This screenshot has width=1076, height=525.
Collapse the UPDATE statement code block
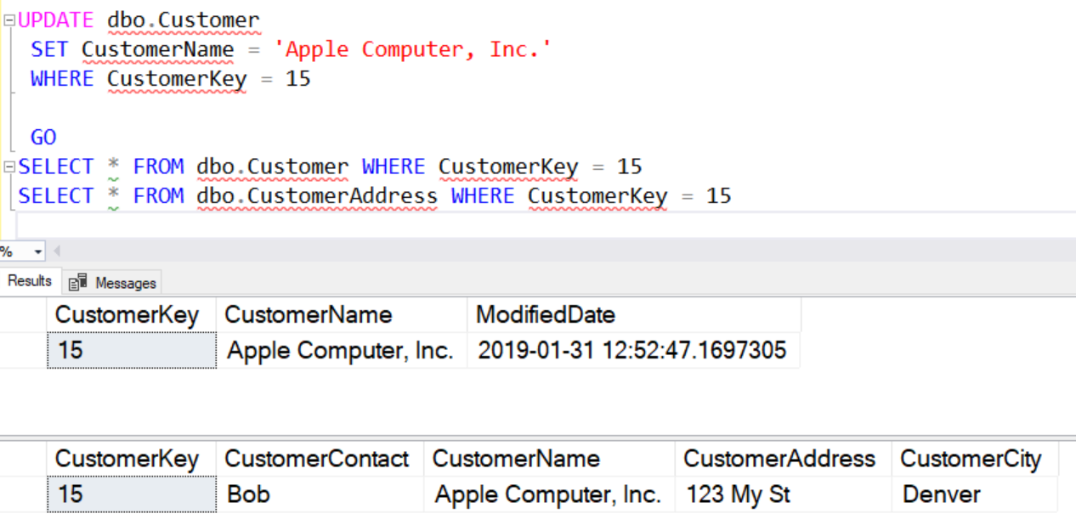[9, 20]
